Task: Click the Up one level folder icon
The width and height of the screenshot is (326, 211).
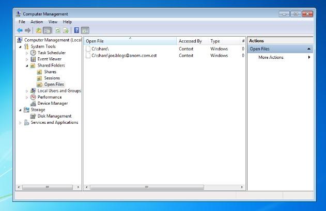Action: click(38, 30)
